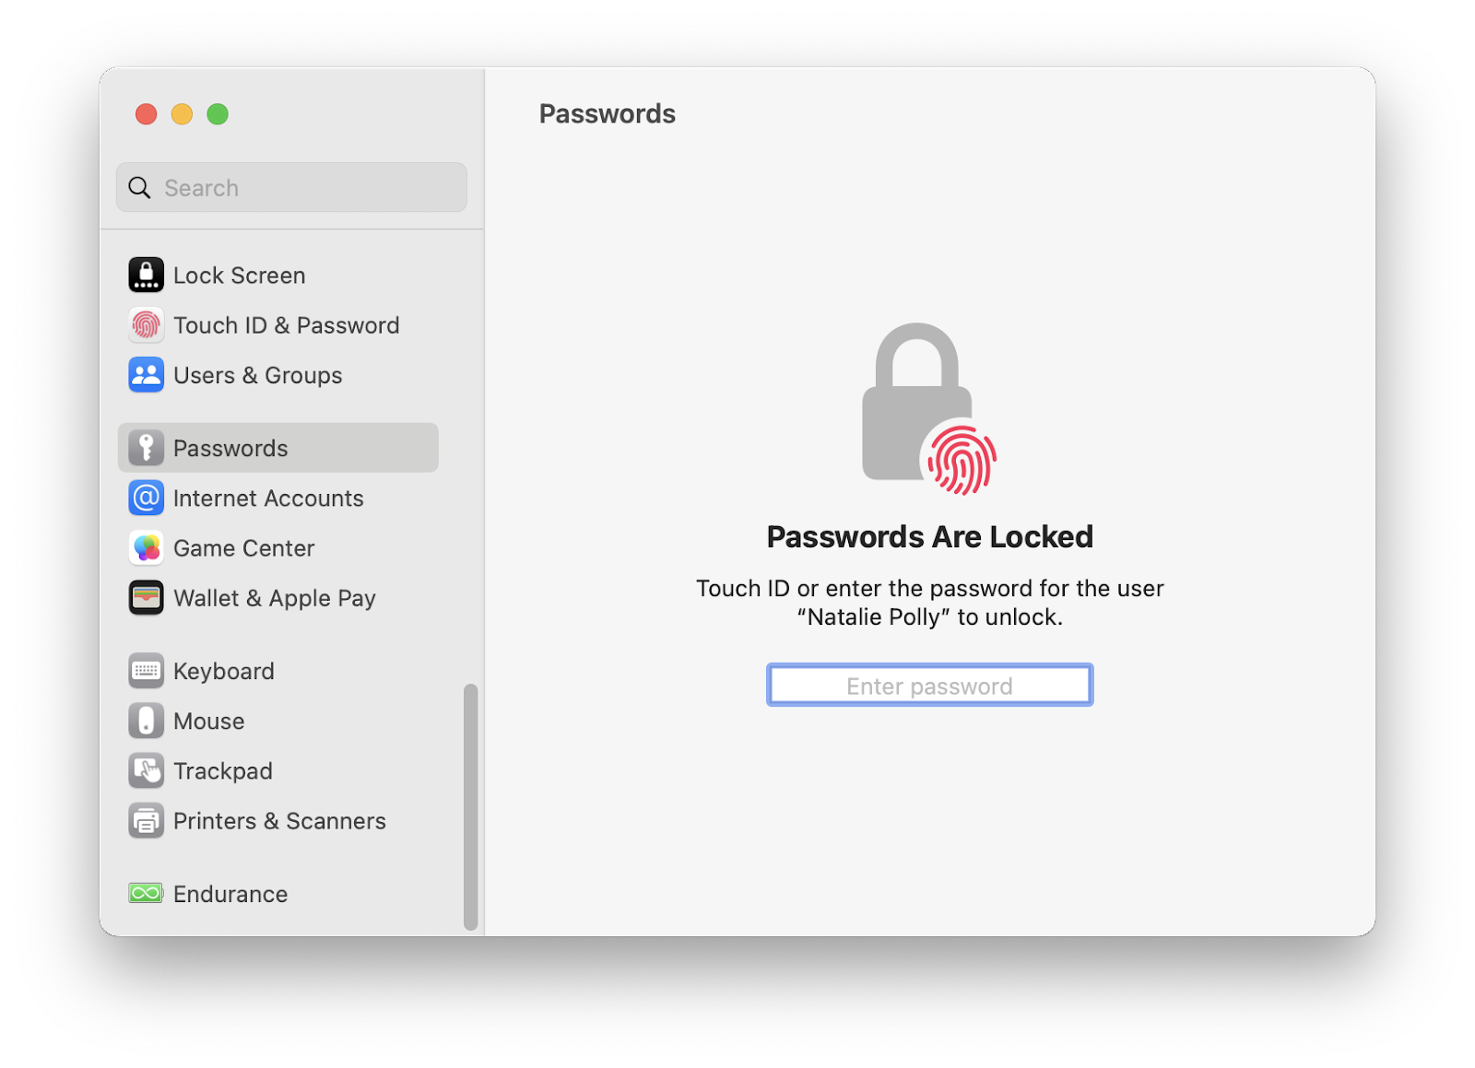Open the Endurance app settings
Viewport: 1475px width, 1068px height.
(x=146, y=893)
